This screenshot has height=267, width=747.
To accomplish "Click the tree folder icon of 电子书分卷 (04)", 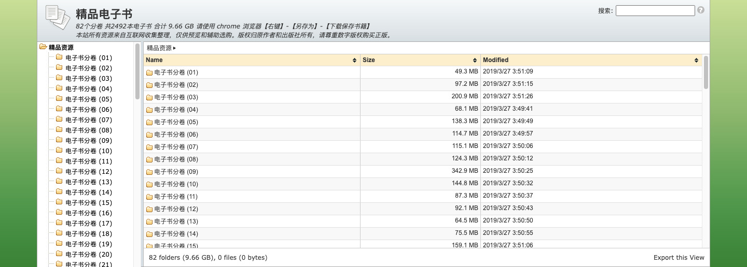I will pyautogui.click(x=59, y=88).
